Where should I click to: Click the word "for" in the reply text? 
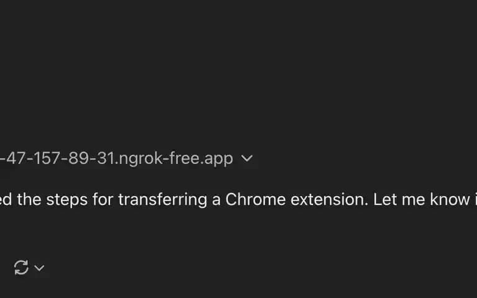(x=103, y=200)
